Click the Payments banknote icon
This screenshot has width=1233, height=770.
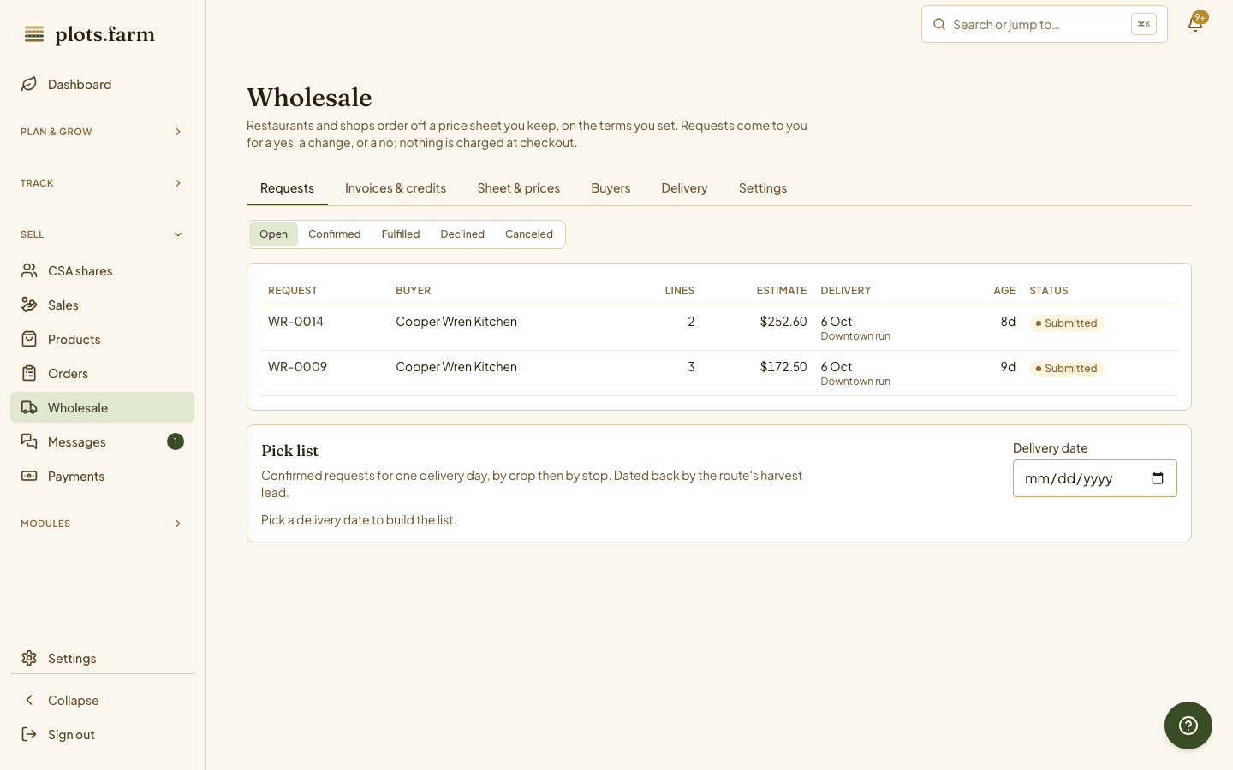pos(29,476)
